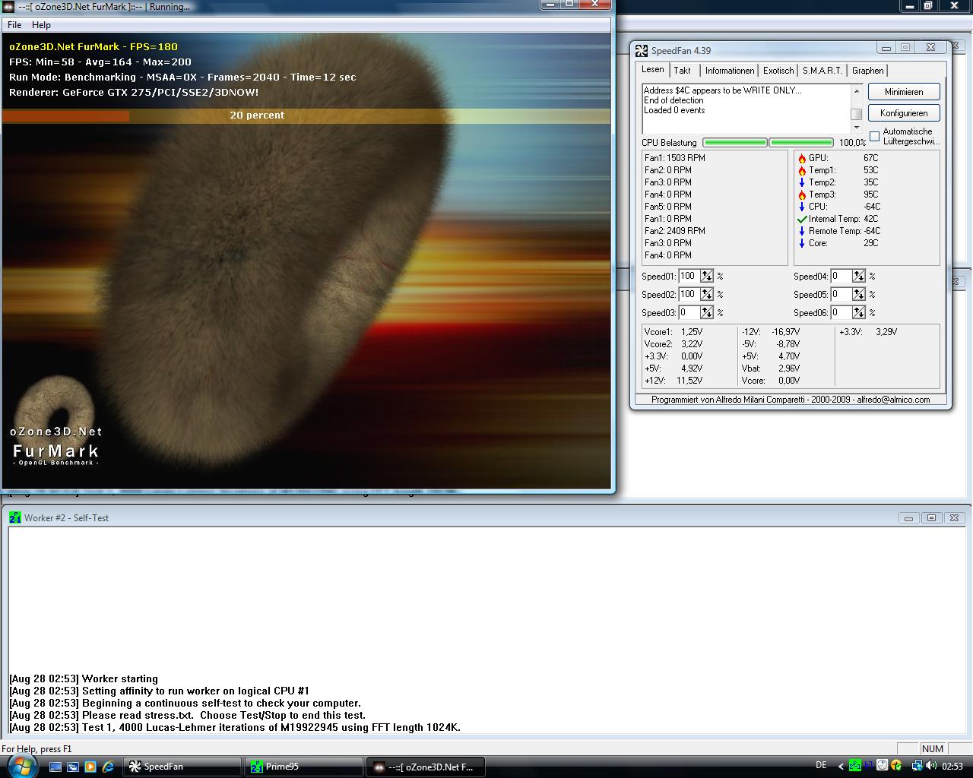Click 'Fan1: 1503 RPM' reading
Screen dimensions: 973x778
tap(675, 158)
